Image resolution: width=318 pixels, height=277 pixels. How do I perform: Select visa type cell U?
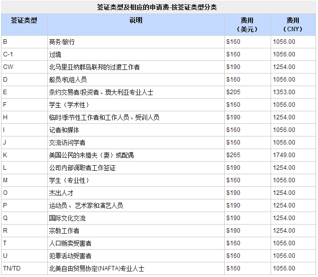[24, 255]
